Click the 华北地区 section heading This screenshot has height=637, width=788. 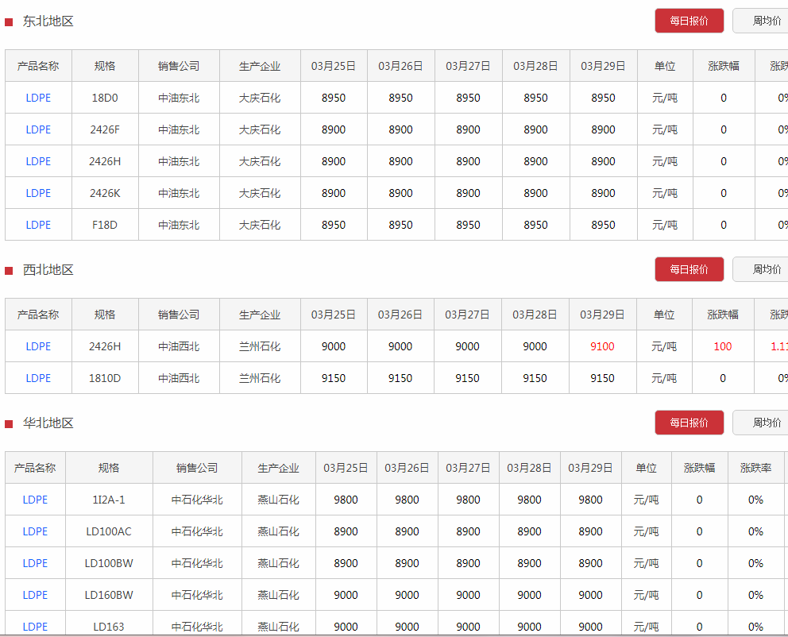point(48,423)
